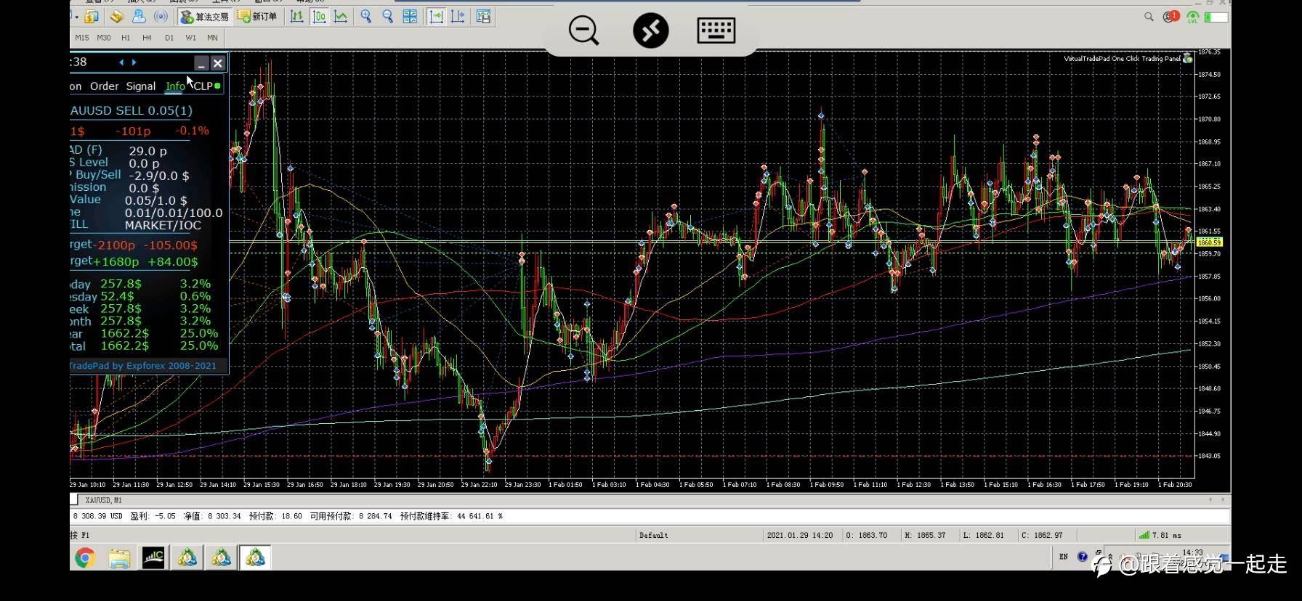Open the Order tab in TradePad
This screenshot has height=601, width=1302.
[104, 86]
